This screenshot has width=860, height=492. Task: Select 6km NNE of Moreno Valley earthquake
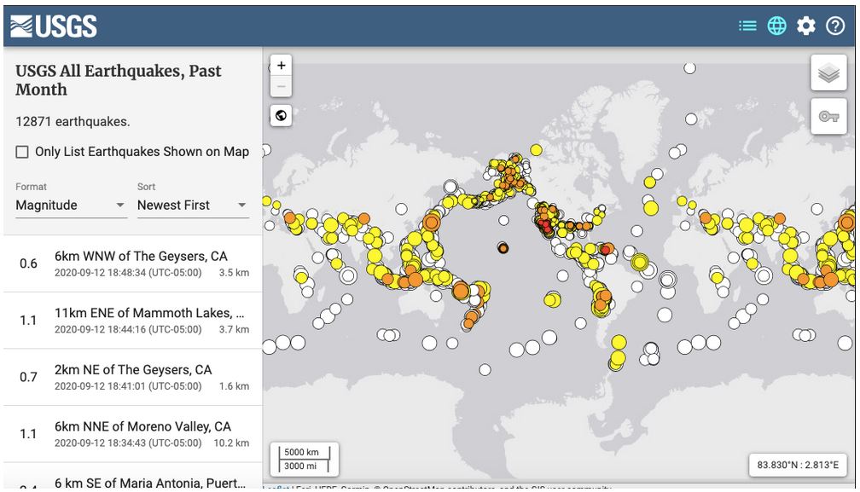pos(133,434)
